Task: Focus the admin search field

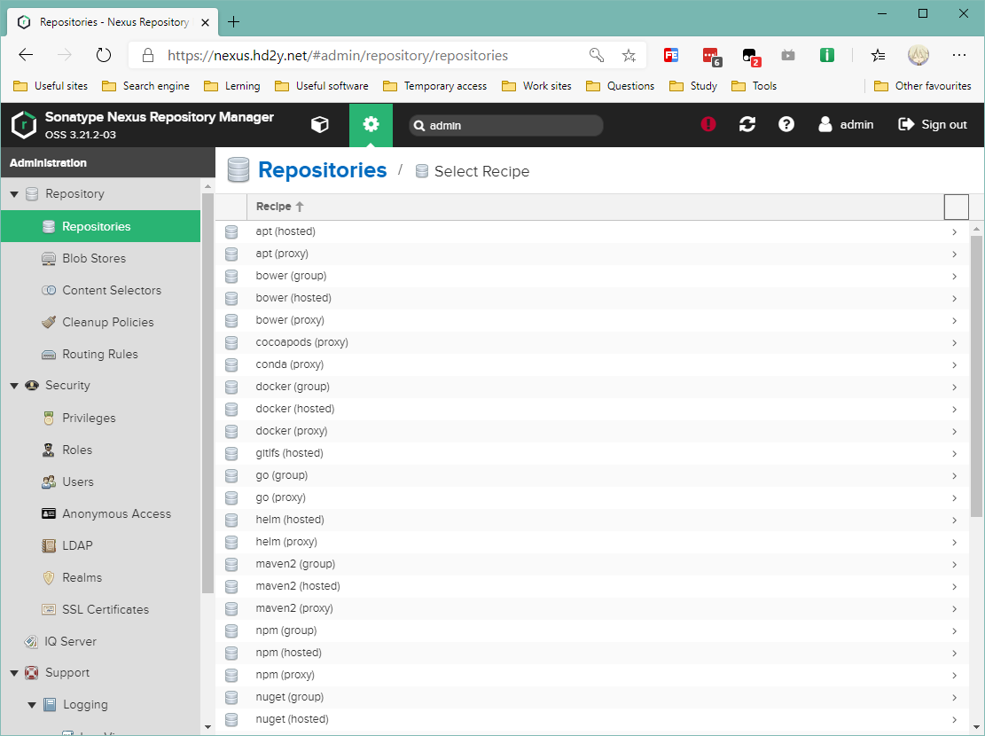Action: (x=506, y=125)
